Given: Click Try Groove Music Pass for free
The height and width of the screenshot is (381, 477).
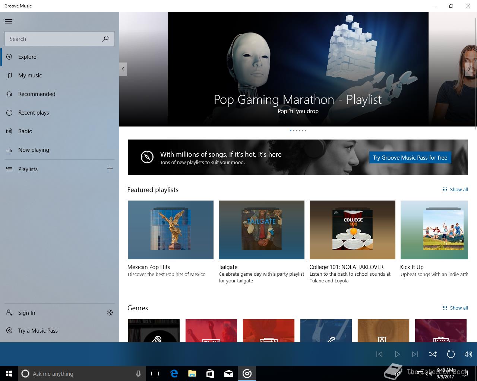Looking at the screenshot, I should (x=410, y=157).
